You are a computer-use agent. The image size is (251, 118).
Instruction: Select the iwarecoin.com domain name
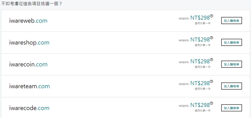(x=28, y=64)
